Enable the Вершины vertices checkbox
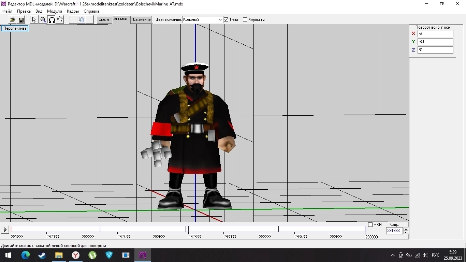This screenshot has width=466, height=262. 245,20
